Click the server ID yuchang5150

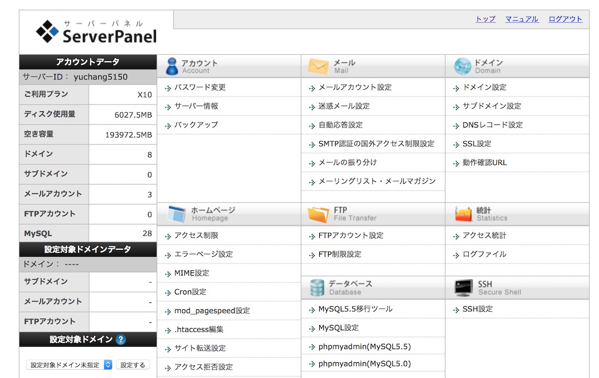[x=100, y=77]
